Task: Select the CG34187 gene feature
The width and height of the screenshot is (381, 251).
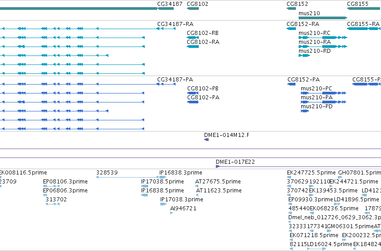Action: (166, 9)
